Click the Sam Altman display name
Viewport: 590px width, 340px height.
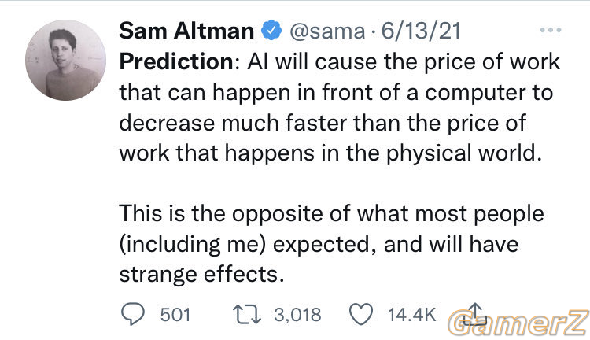tap(186, 31)
